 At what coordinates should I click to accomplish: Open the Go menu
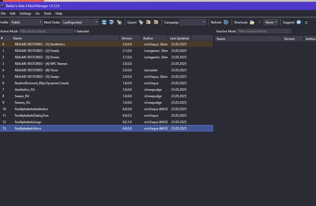pyautogui.click(x=37, y=13)
